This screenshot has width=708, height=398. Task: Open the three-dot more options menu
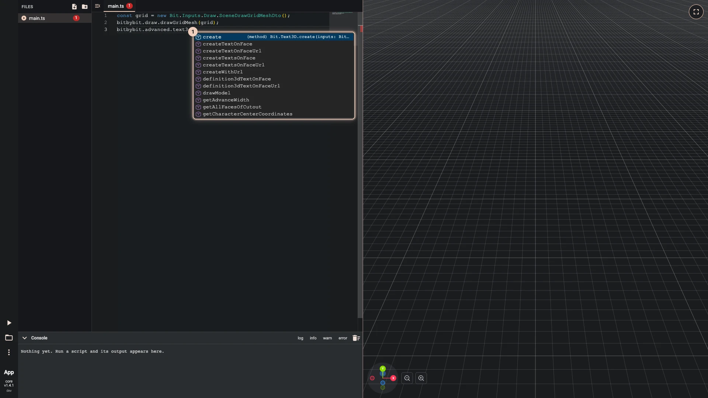pos(9,352)
